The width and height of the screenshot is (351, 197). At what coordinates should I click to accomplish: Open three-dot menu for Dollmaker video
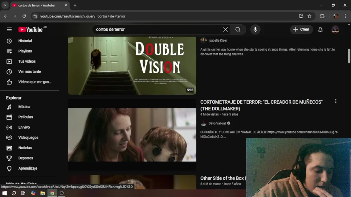pos(336,101)
